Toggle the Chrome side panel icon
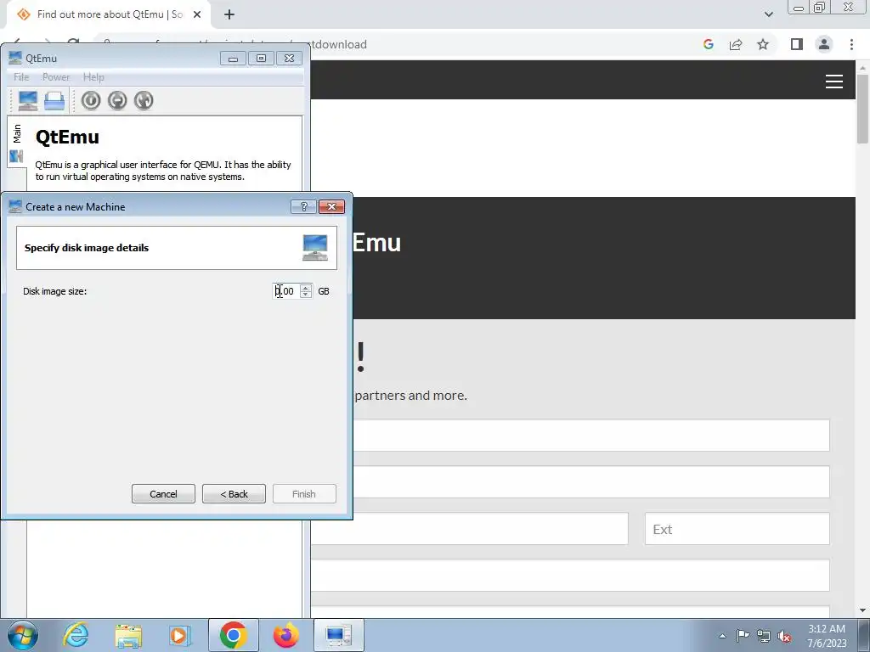 (x=797, y=44)
